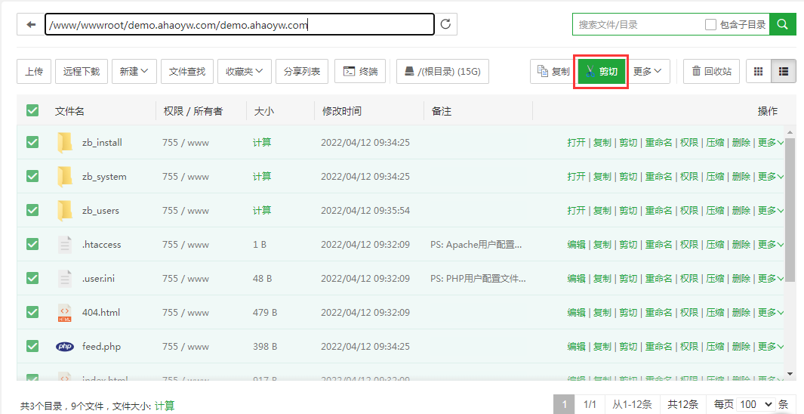804x414 pixels.
Task: Click the green search magnifier button
Action: point(783,24)
